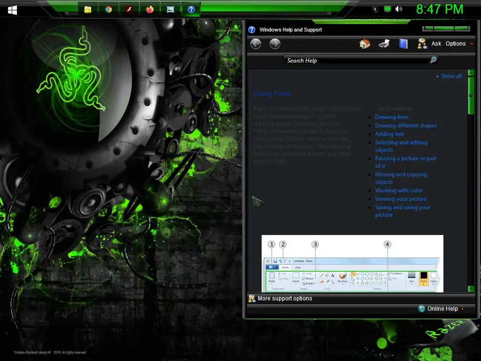481x361 pixels.
Task: Click the search magnifier icon
Action: (x=433, y=60)
